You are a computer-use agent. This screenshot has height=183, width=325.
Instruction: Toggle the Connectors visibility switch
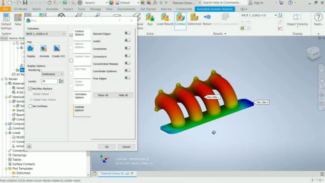127,55
